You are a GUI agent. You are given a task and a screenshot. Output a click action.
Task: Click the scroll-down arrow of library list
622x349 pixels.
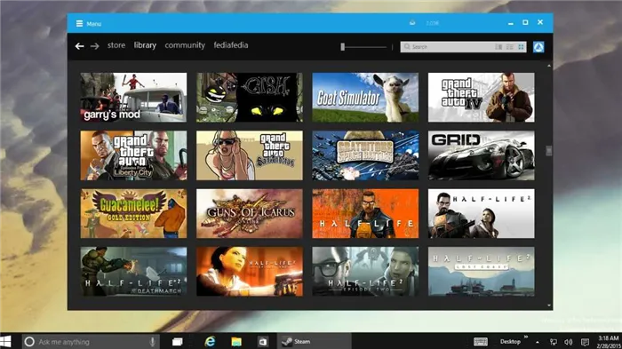[549, 305]
